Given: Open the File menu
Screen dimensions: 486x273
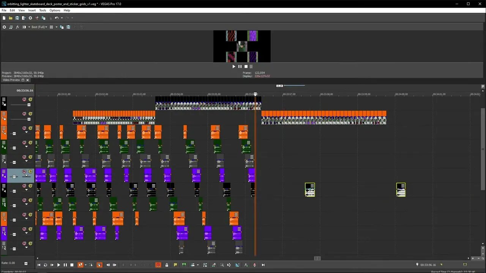Looking at the screenshot, I should 4,10.
